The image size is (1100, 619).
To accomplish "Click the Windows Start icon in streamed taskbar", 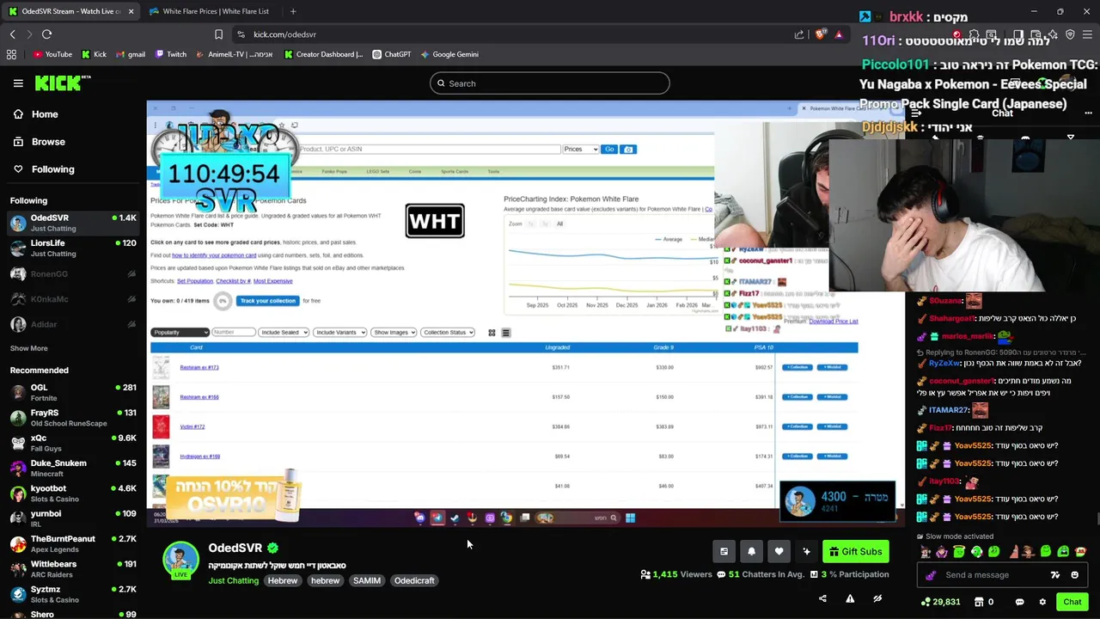I will click(630, 518).
